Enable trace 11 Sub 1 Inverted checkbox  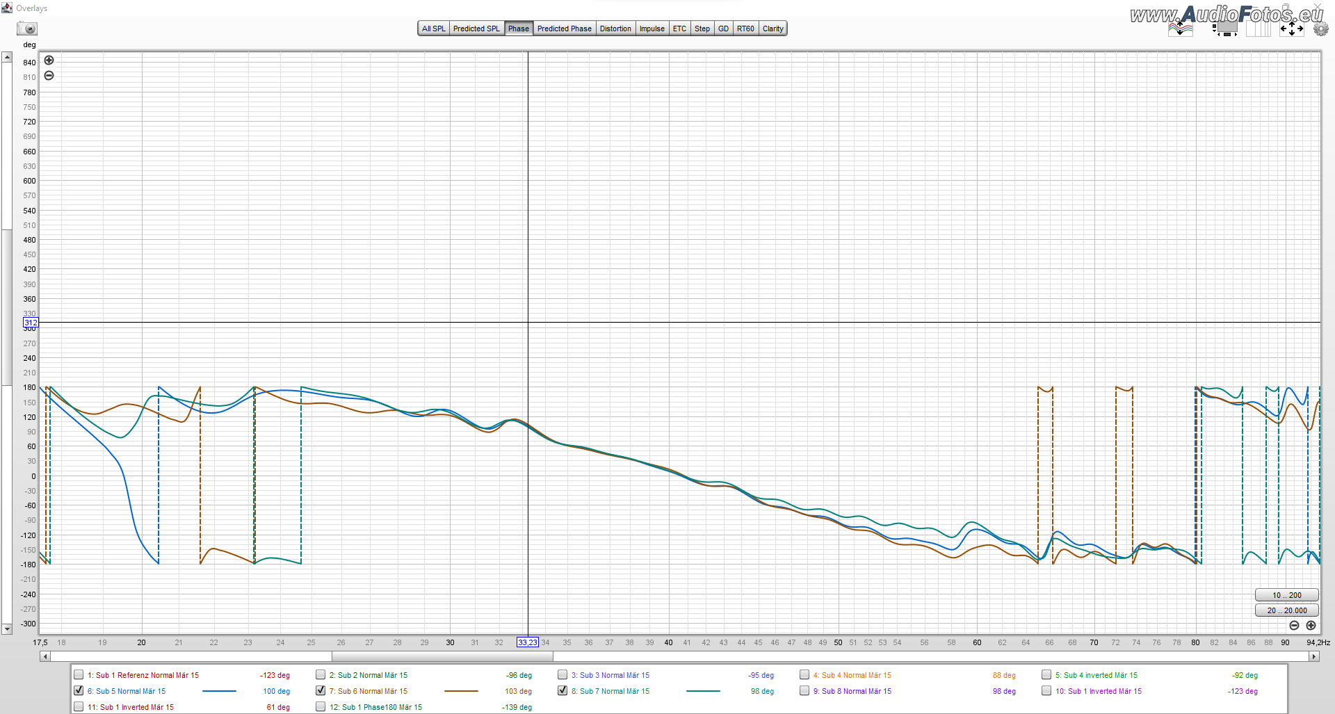(x=79, y=706)
